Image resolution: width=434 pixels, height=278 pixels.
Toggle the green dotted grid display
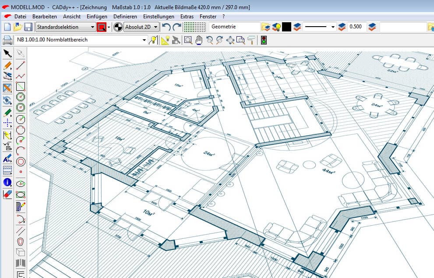point(194,27)
